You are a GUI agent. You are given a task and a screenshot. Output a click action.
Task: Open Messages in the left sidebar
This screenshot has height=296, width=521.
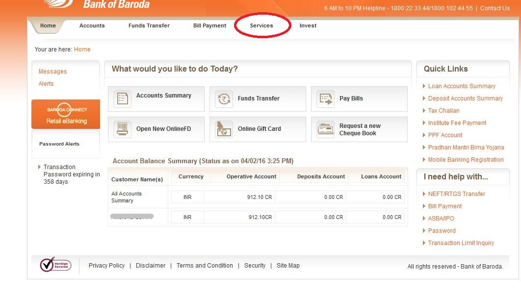52,72
